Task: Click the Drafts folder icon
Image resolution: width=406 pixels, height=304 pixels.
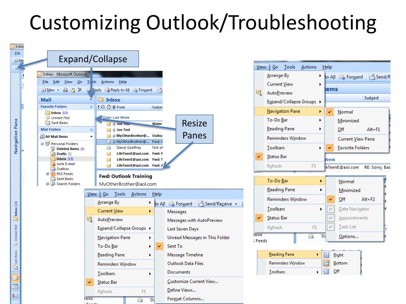Action: click(53, 154)
